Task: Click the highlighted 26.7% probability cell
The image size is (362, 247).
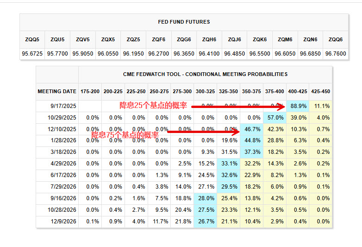Action: click(205, 222)
